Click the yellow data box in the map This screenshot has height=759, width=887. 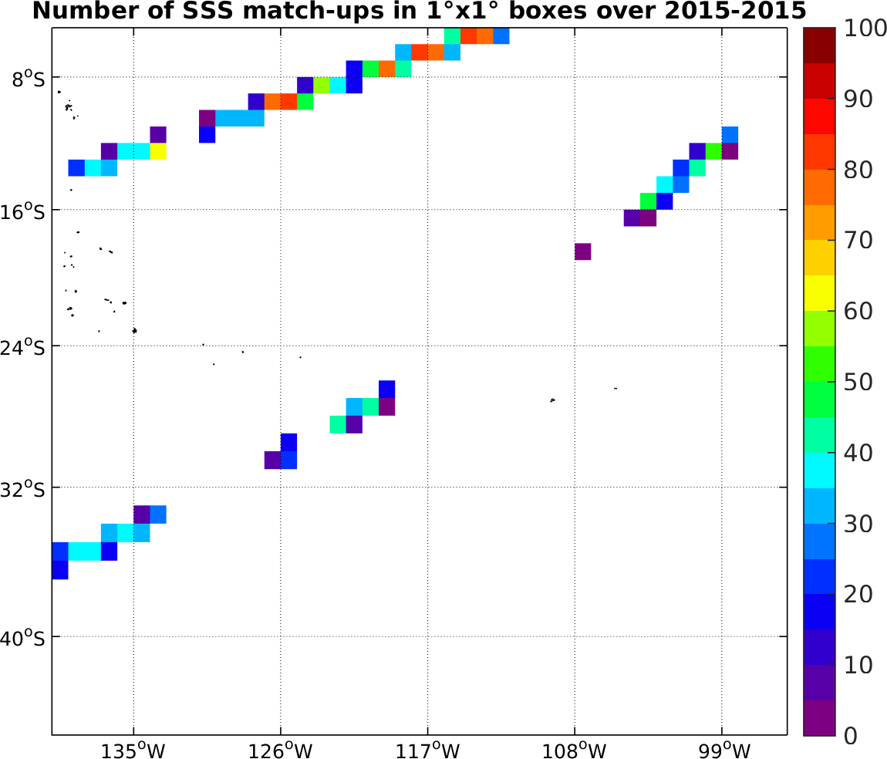158,151
